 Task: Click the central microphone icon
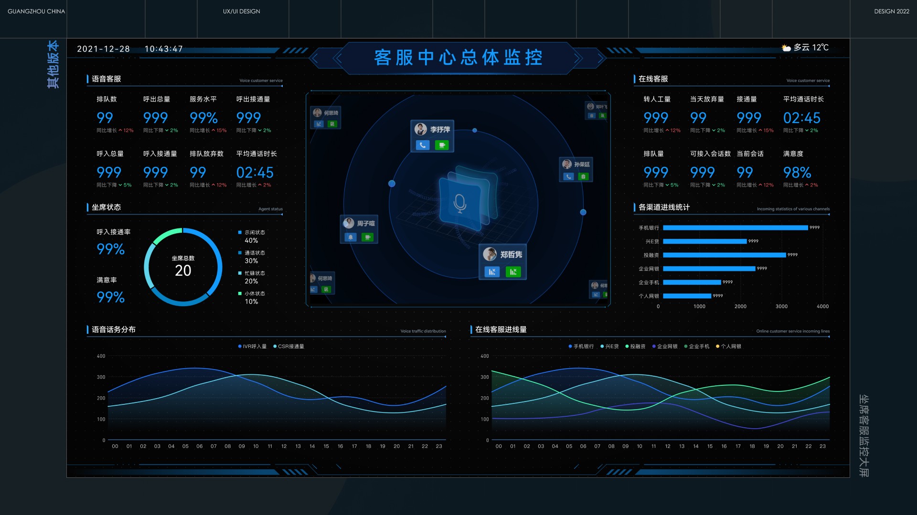[460, 204]
